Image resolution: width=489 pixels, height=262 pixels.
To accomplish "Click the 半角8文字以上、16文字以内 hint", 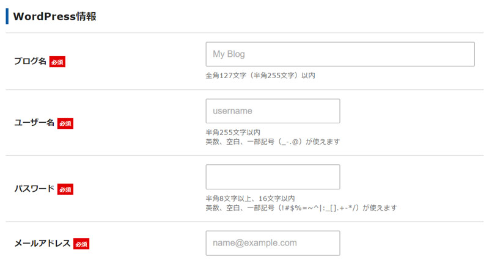I will coord(250,198).
